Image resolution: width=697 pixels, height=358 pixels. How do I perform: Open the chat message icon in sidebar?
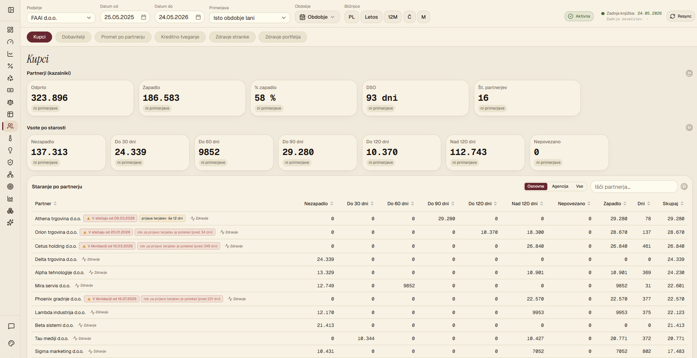[x=11, y=326]
